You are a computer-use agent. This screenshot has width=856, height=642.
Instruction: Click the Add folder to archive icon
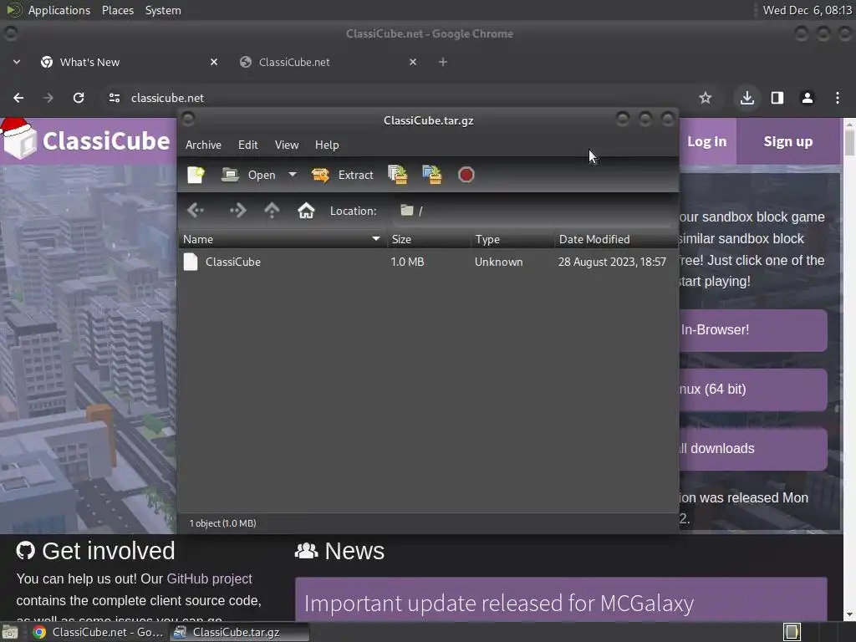pos(432,175)
